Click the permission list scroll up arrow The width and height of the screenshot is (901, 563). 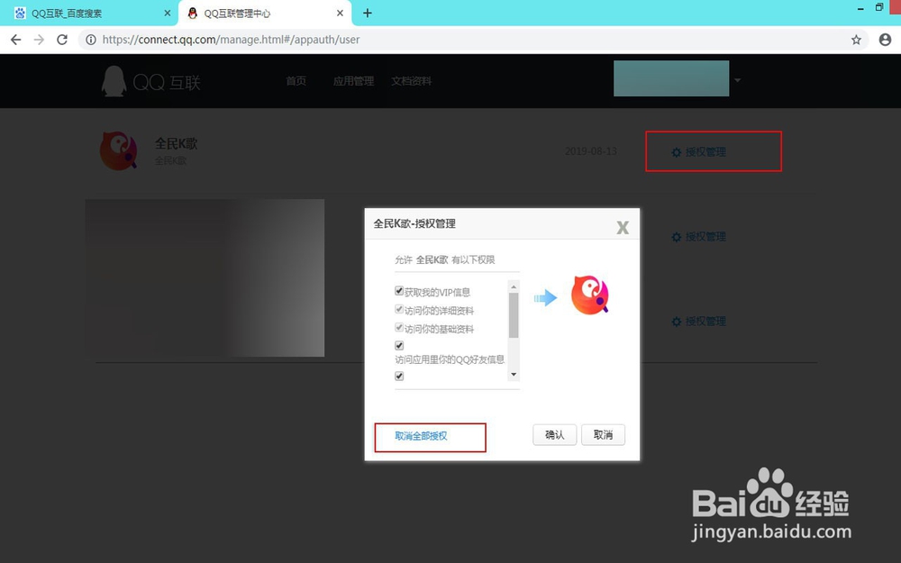click(x=514, y=286)
